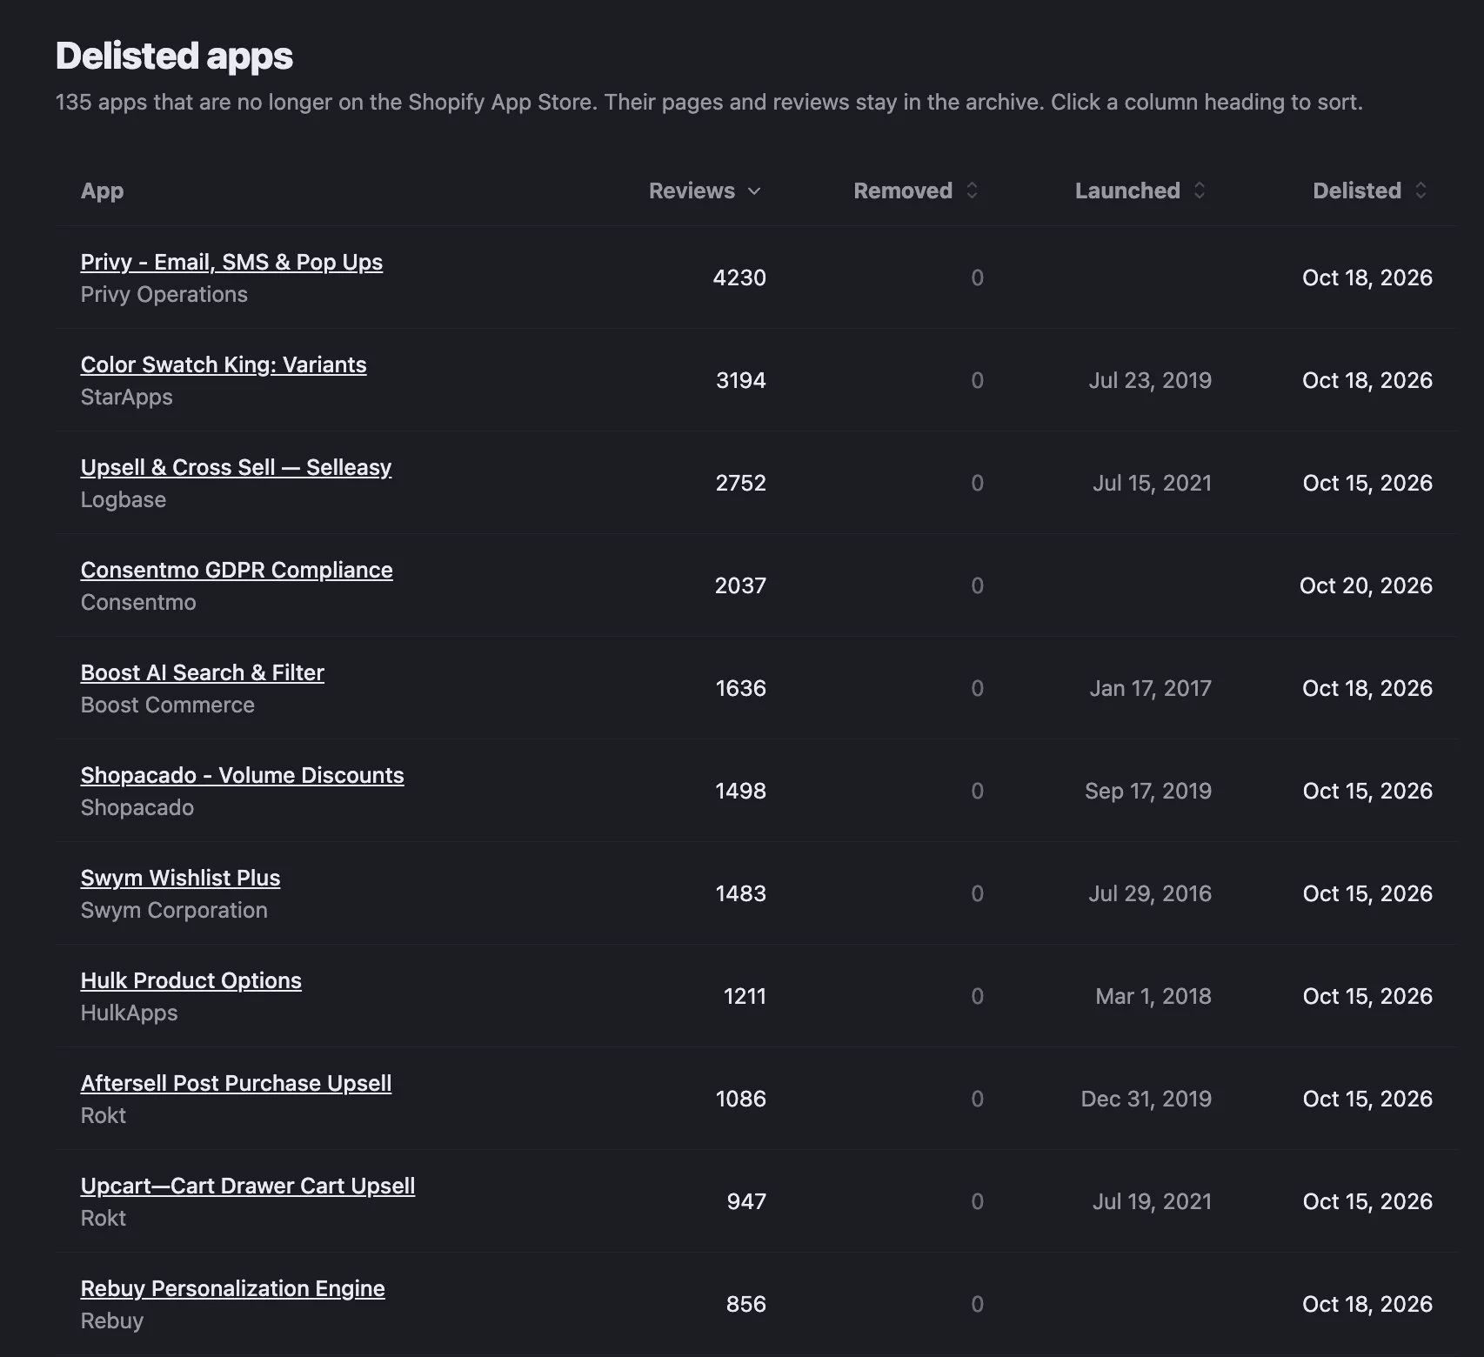
Task: Click the Delisted column sort arrows icon
Action: (x=1420, y=191)
